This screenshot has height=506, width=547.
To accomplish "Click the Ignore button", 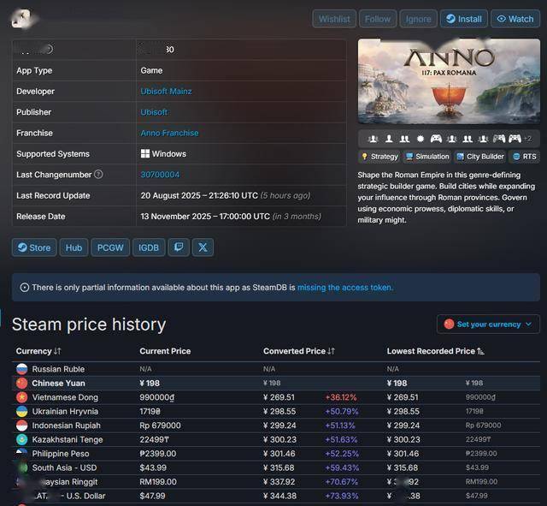I will [x=418, y=19].
